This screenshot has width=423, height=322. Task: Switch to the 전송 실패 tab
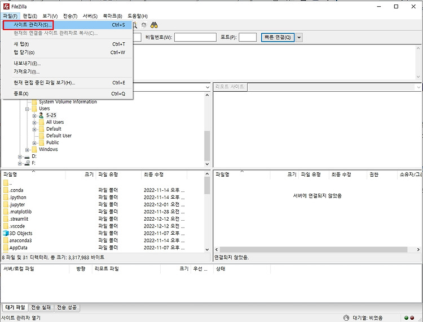(41, 307)
